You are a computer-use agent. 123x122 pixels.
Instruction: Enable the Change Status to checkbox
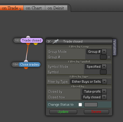click(80, 105)
